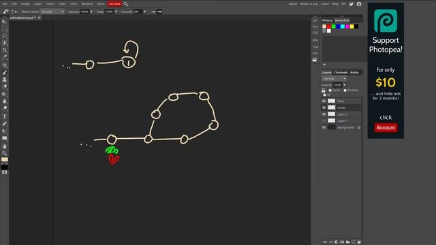Switch to the Channels tab
This screenshot has height=245, width=436.
[x=341, y=73]
